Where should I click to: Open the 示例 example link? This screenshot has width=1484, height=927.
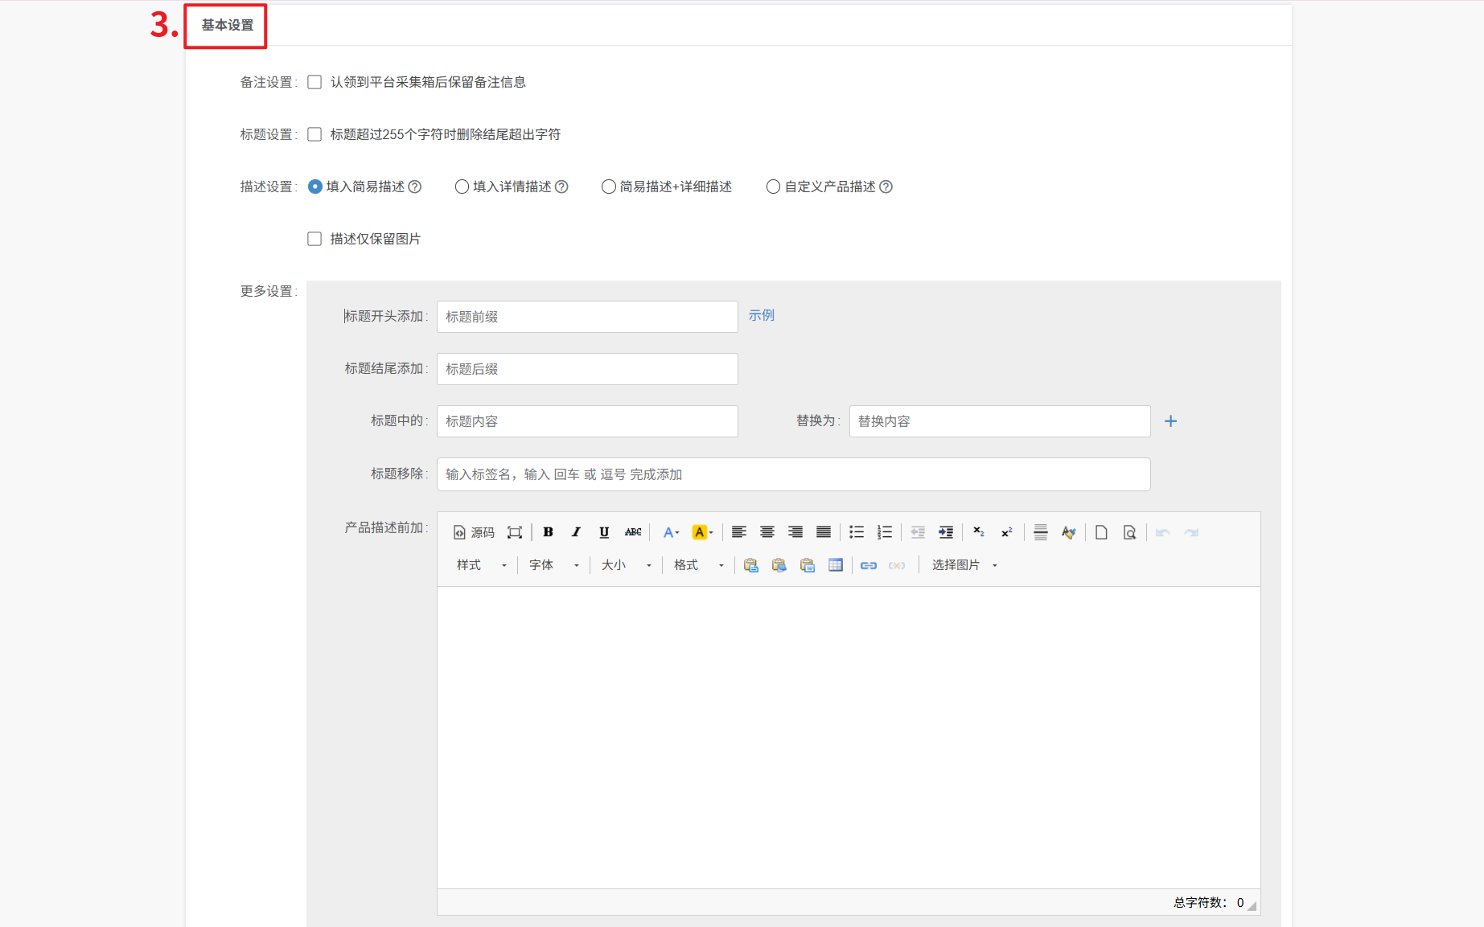(x=761, y=315)
